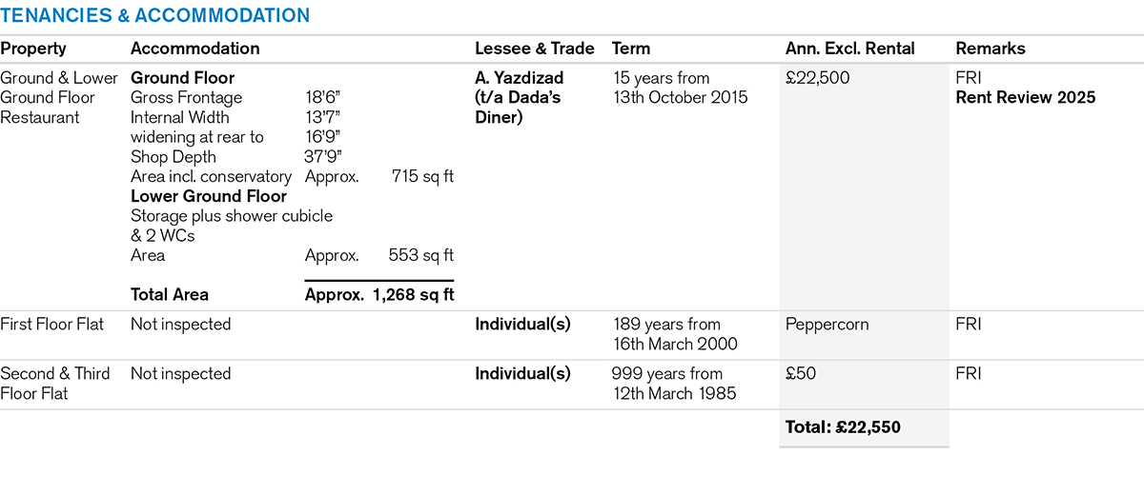Click the Tenancies & Accommodation heading

click(154, 15)
